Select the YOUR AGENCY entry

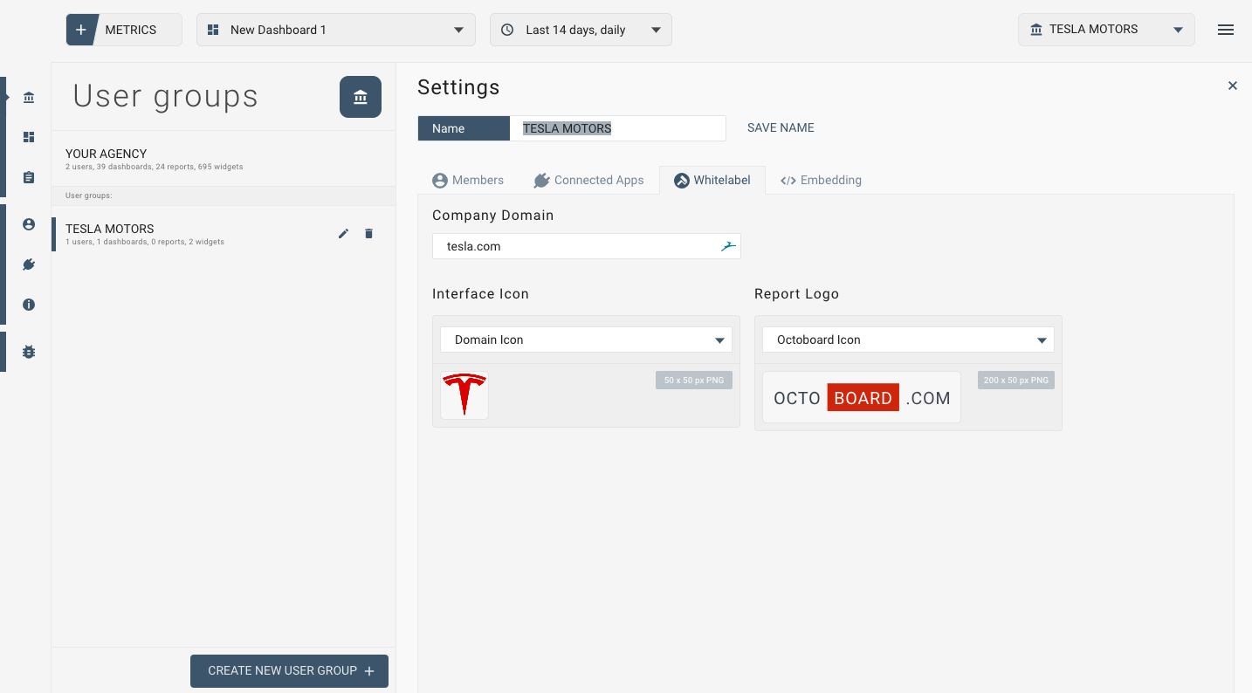pos(224,158)
